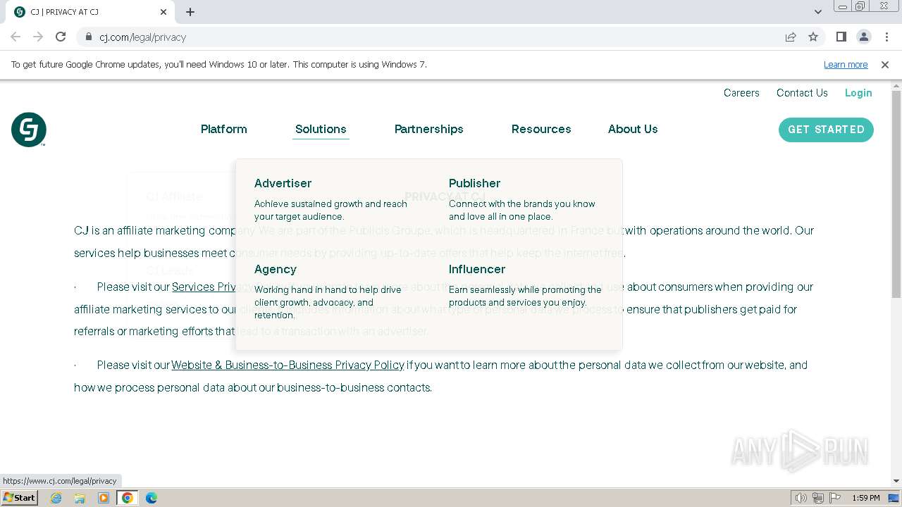Click the page vertical scrollbar thumb

pos(896,194)
